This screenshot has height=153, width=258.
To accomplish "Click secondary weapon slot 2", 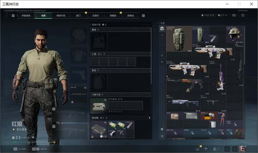I will [x=70, y=132].
